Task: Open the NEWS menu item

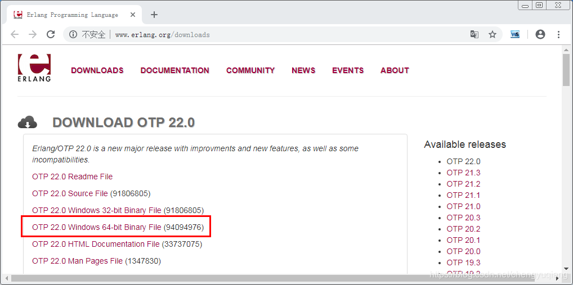Action: click(303, 70)
